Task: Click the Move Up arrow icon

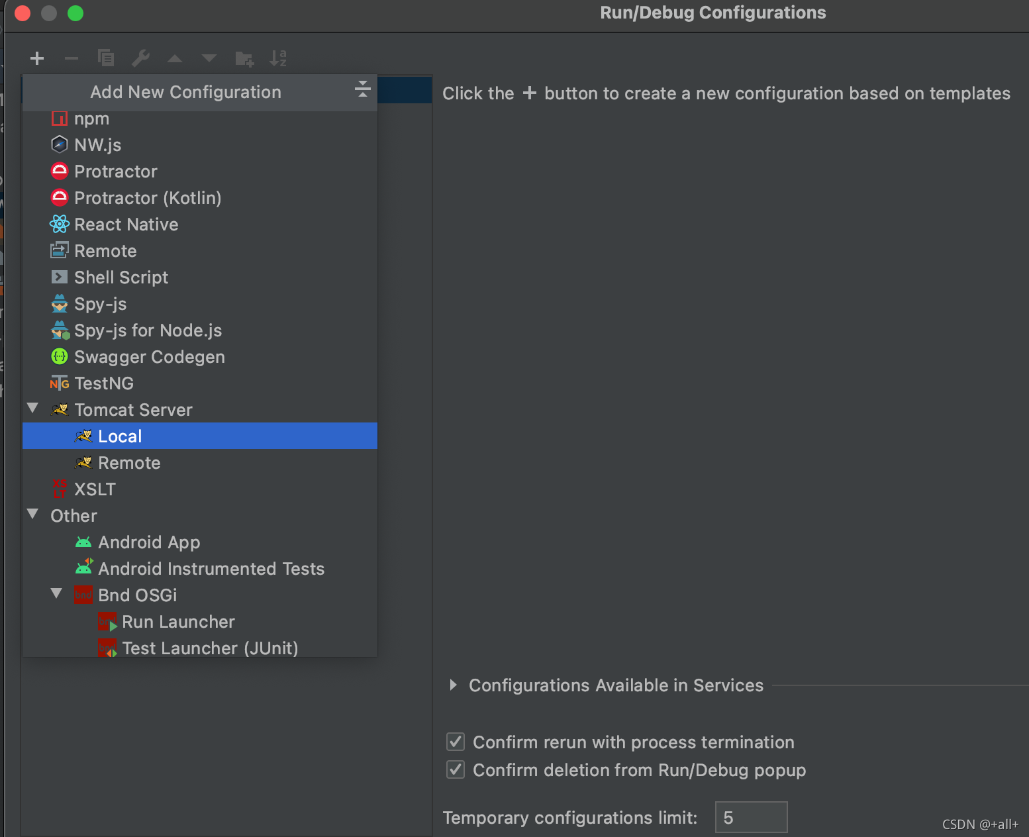Action: point(175,58)
